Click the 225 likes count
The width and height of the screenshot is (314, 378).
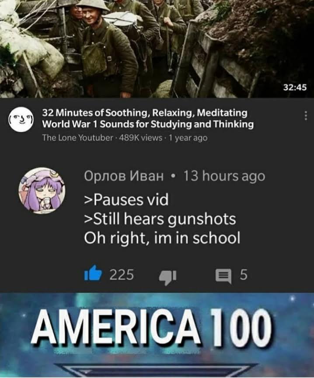[122, 275]
